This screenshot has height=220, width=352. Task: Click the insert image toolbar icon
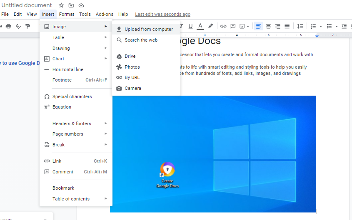242,27
